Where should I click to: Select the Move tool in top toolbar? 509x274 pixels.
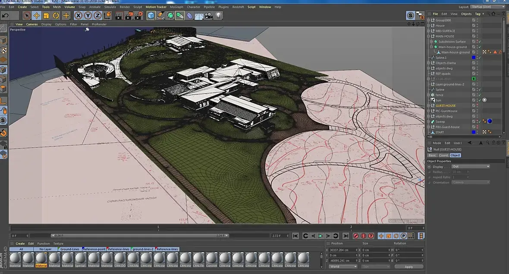(37, 15)
